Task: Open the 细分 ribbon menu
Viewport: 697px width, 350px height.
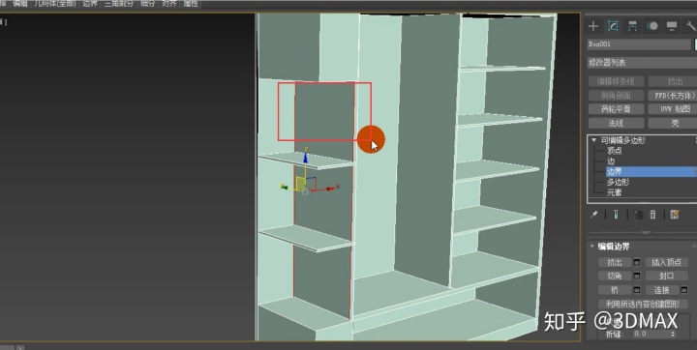Action: pos(147,4)
